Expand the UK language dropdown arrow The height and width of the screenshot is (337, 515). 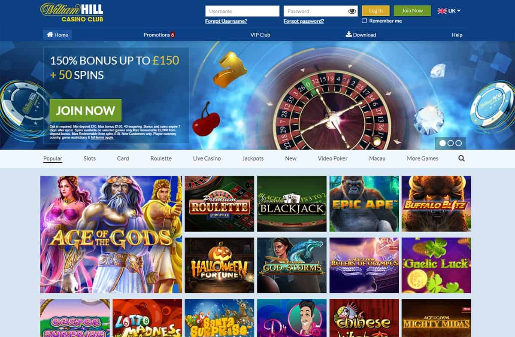point(459,11)
